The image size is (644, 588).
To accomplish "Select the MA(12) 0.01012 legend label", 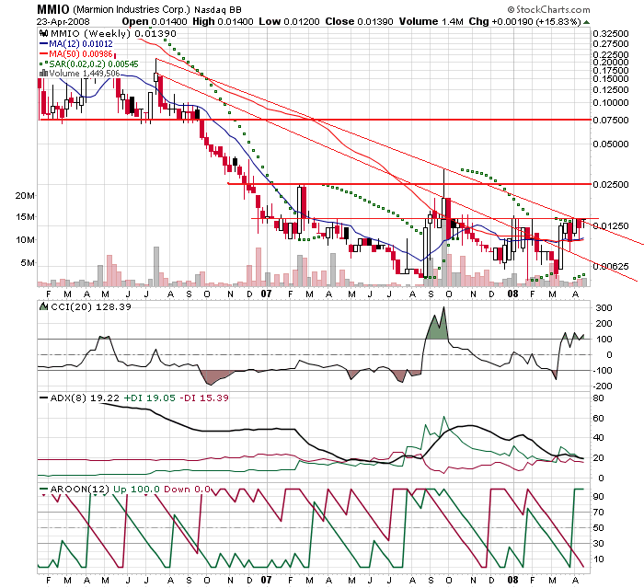I will pos(81,43).
